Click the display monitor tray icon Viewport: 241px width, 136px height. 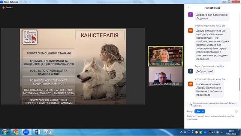[x=209, y=132]
